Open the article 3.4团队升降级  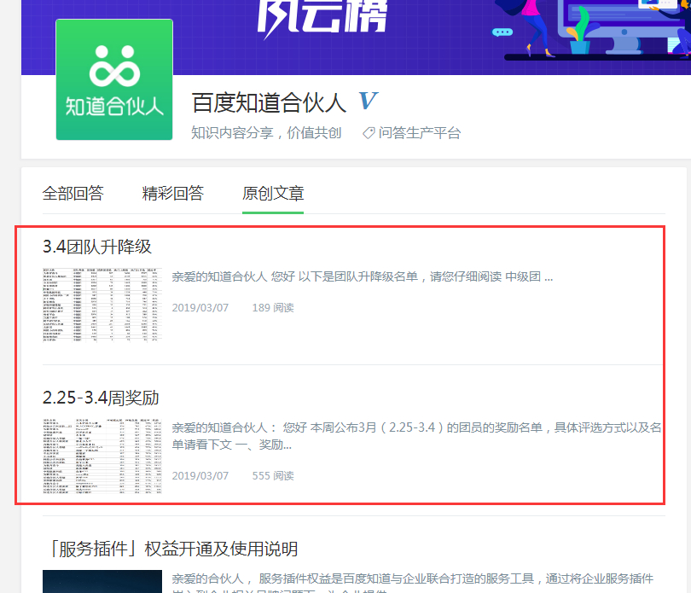(97, 247)
